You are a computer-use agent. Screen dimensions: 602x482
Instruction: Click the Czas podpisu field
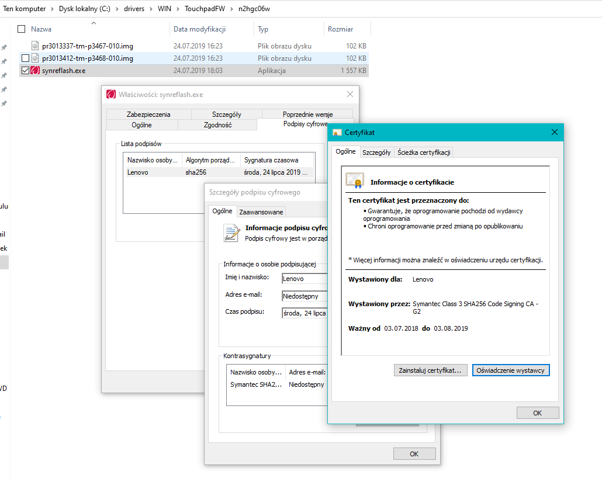(305, 313)
